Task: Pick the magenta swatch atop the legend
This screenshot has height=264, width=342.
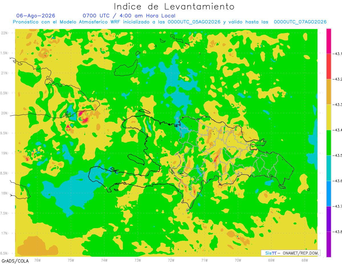Action: click(x=329, y=41)
